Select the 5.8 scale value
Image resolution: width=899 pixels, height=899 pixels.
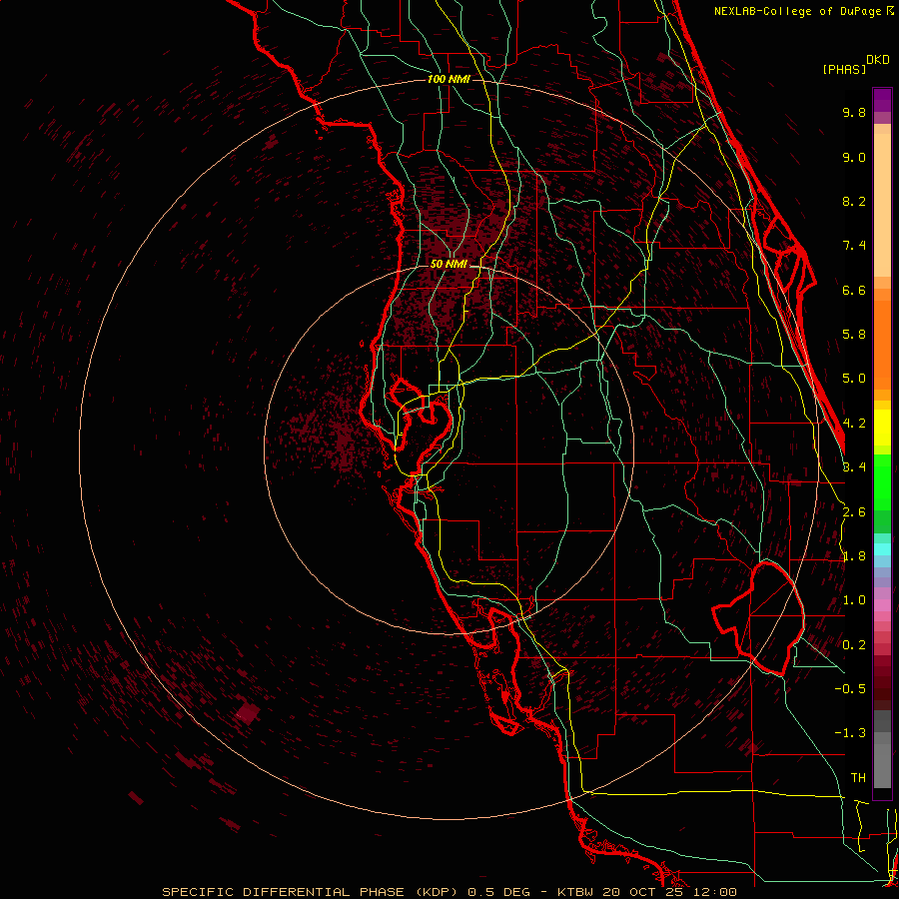854,335
